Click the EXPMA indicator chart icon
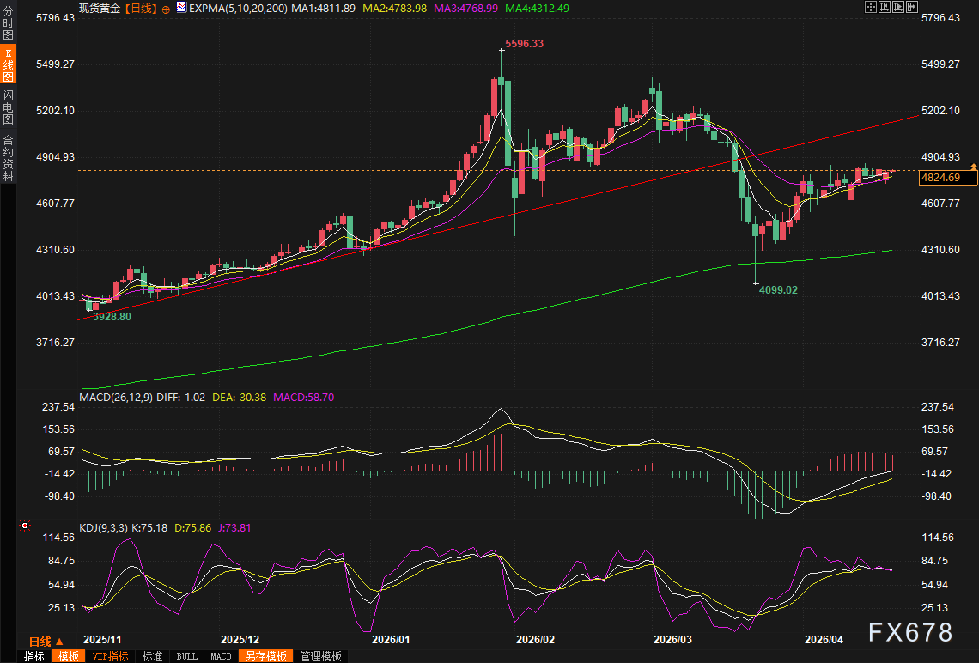Screen dimensions: 979x663 coord(181,8)
